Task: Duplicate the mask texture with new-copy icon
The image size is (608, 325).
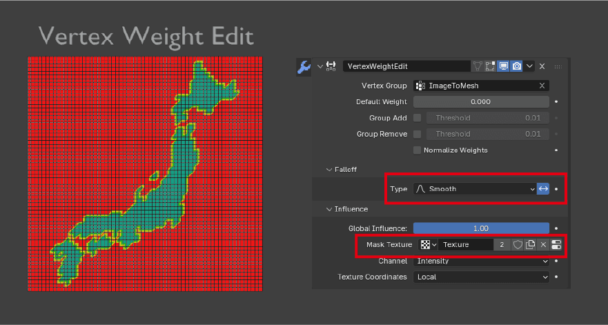Action: (530, 245)
